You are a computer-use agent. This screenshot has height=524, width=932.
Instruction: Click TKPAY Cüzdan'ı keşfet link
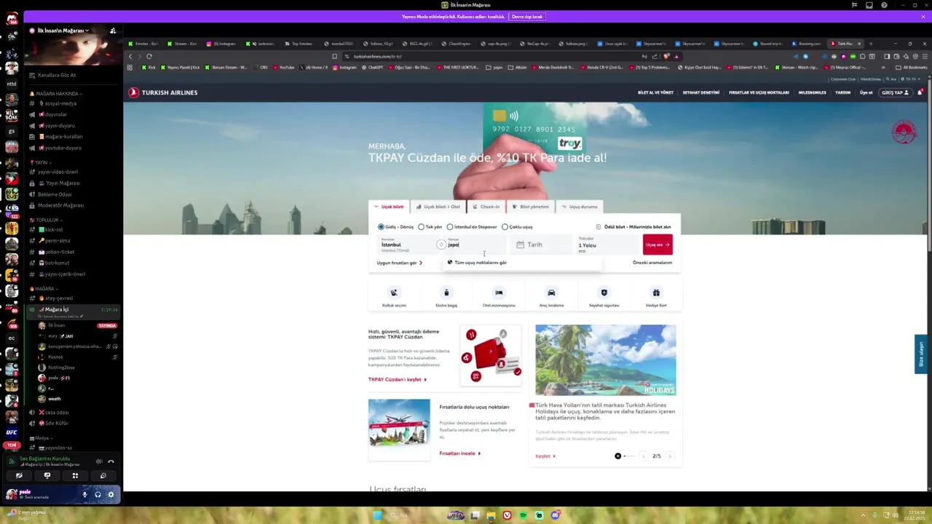tap(398, 379)
